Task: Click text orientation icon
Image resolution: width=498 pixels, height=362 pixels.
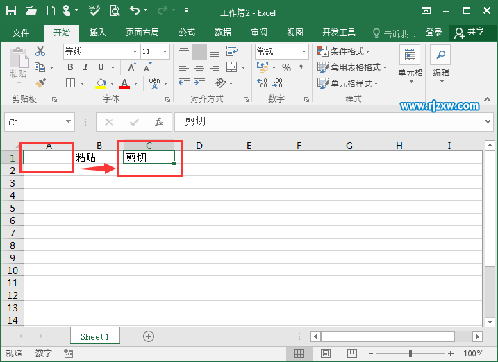Action: coord(221,83)
